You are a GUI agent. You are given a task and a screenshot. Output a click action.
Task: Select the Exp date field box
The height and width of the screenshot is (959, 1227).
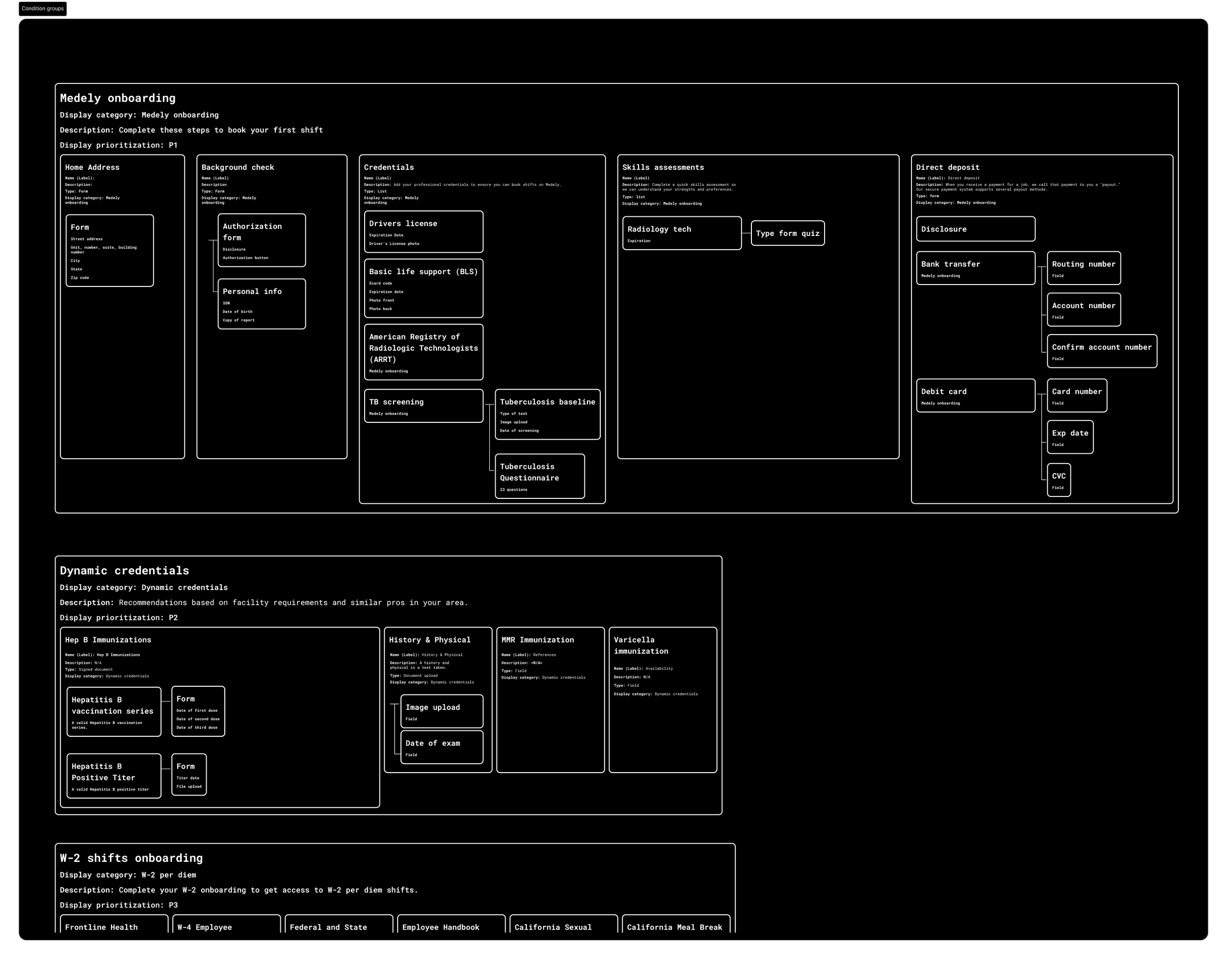pyautogui.click(x=1069, y=437)
